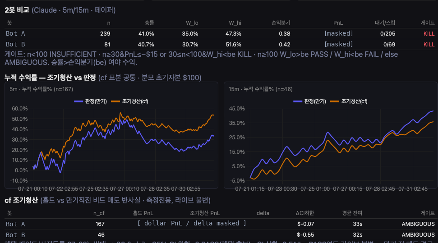438x243 pixels.
Task: Toggle the blue 판정(만기) legend in 5m chart
Action: click(90, 101)
